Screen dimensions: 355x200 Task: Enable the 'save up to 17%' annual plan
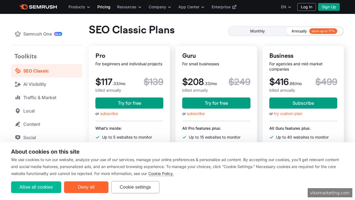point(323,31)
